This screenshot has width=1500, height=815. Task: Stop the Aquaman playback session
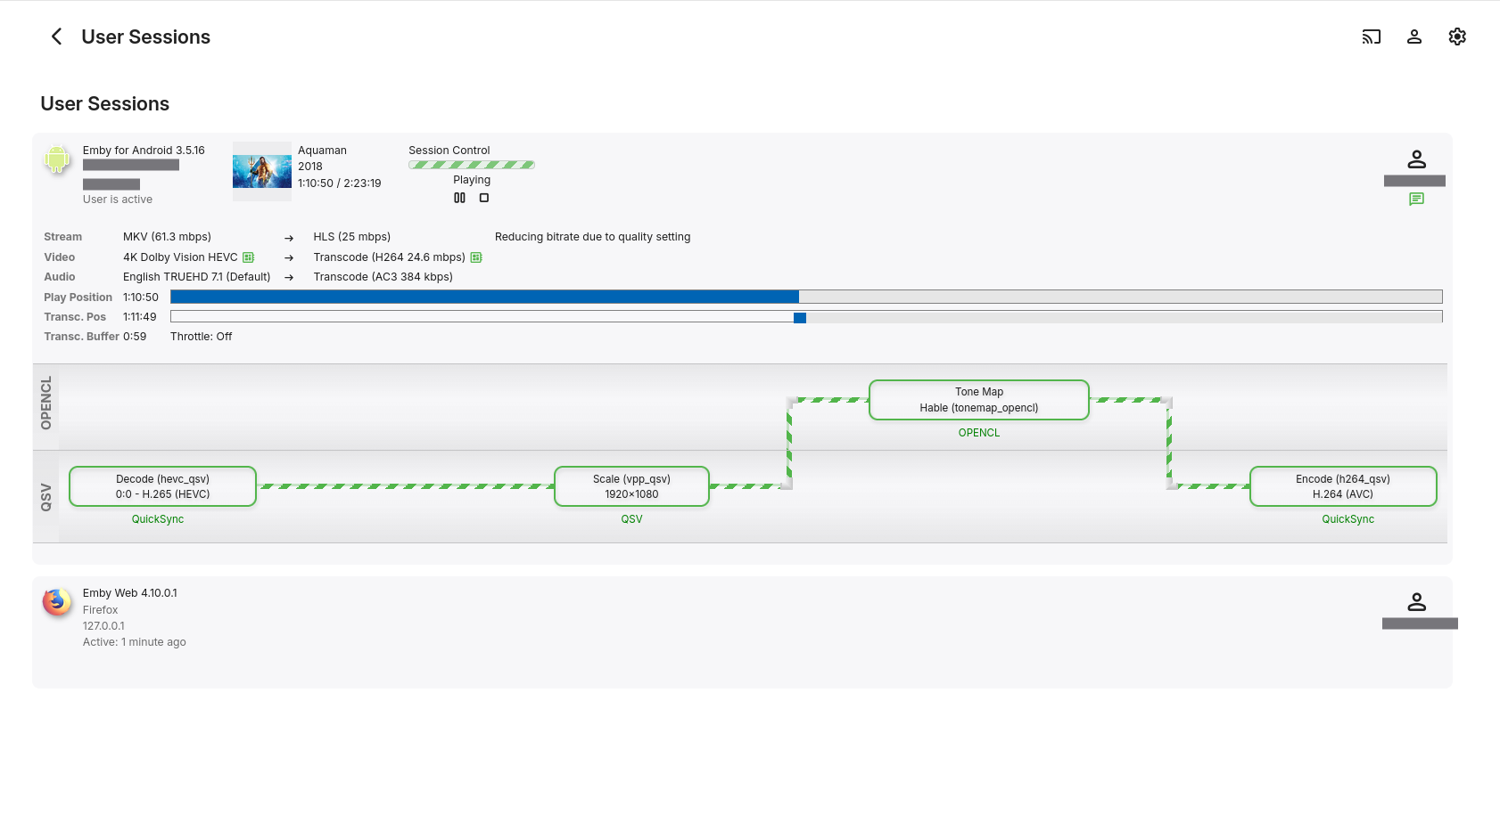pos(484,198)
